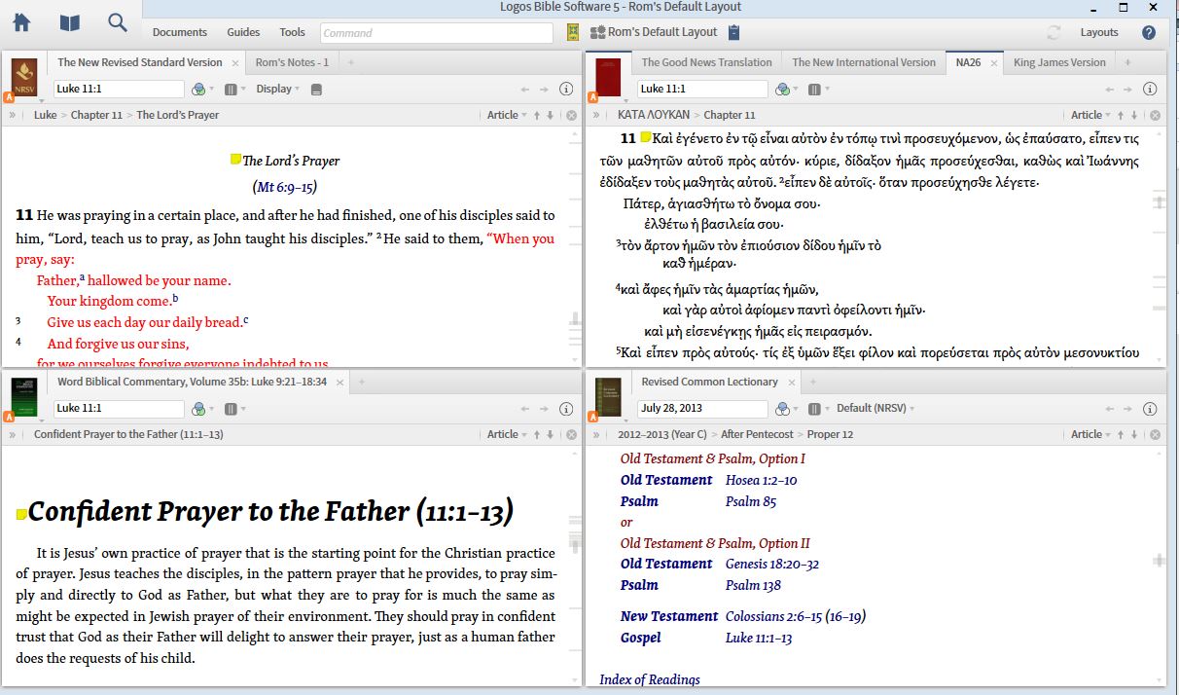
Task: Open the Colossians 2:6–15 reading
Action: click(x=775, y=616)
